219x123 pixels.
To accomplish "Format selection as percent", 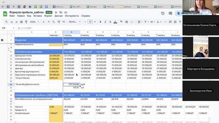I will (x=49, y=22).
